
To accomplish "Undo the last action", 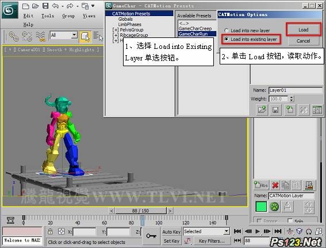I will 55,6.
